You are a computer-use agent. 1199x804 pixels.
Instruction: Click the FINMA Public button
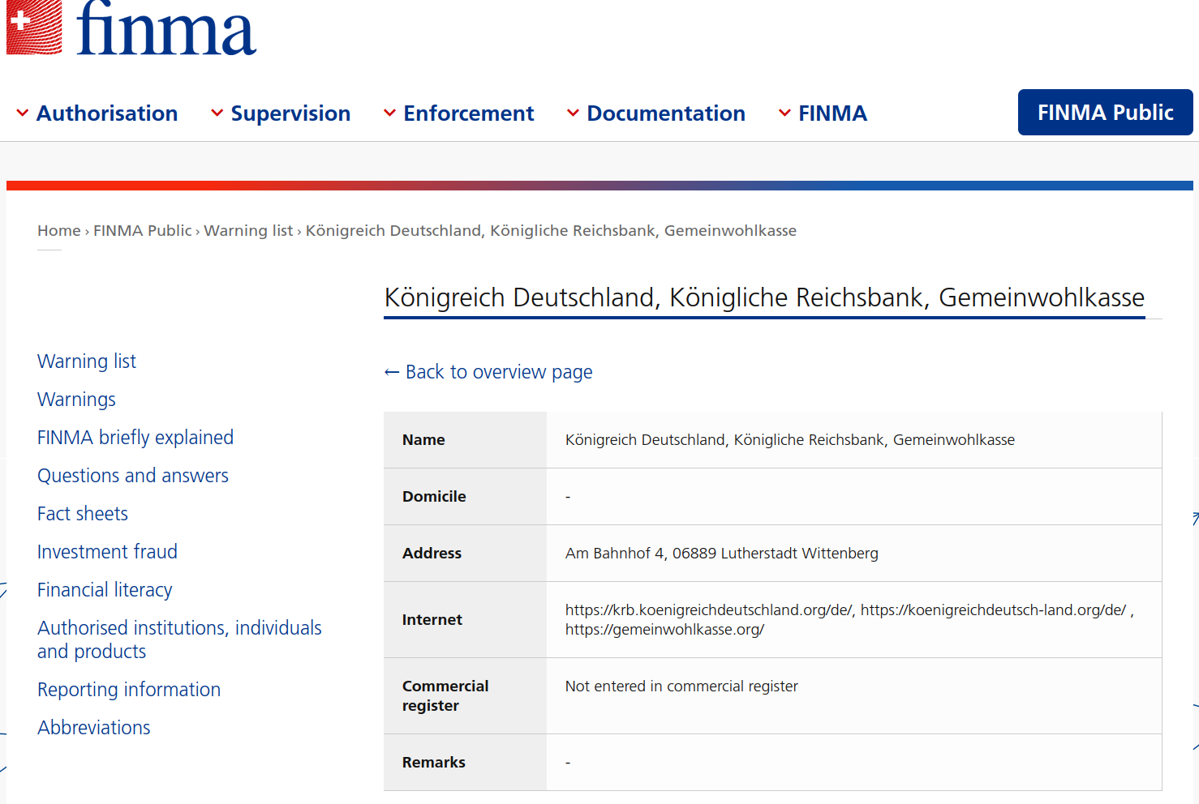pos(1106,113)
